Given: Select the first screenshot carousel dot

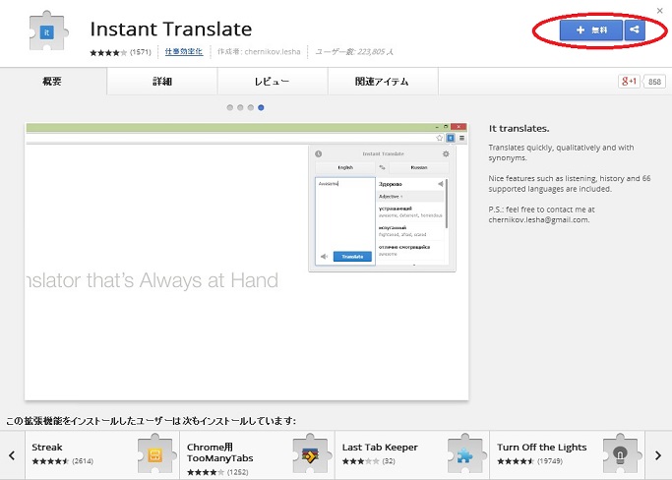Looking at the screenshot, I should [x=230, y=107].
